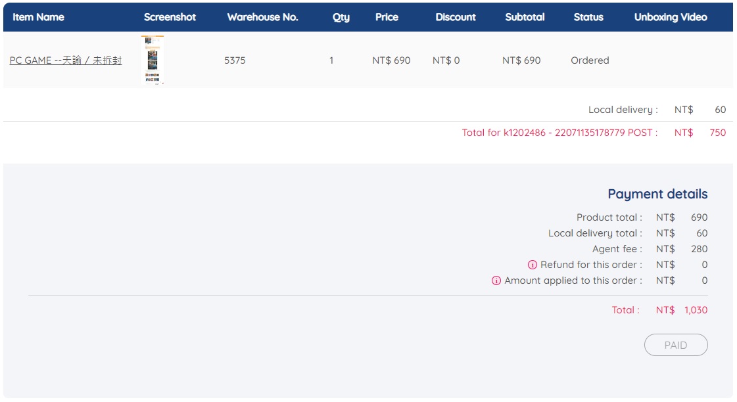Open the product screenshot thumbnail
Screen dimensions: 737x402
tap(153, 60)
